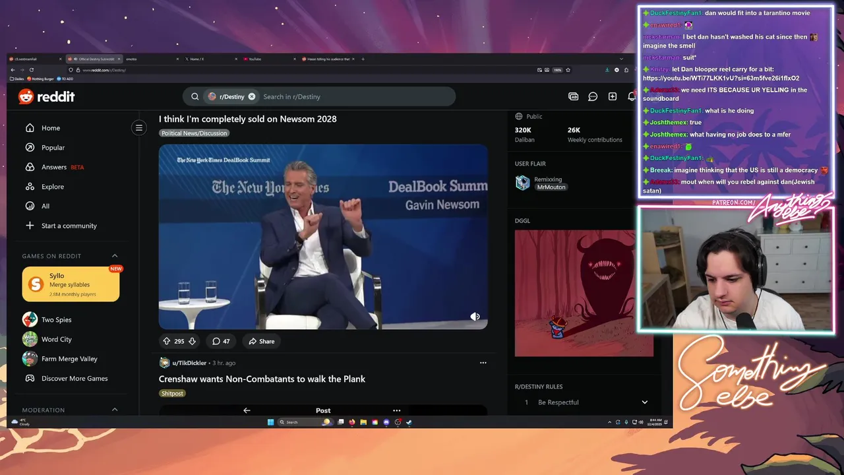Open the Firefox downloads icon
This screenshot has height=475, width=844.
pyautogui.click(x=607, y=70)
